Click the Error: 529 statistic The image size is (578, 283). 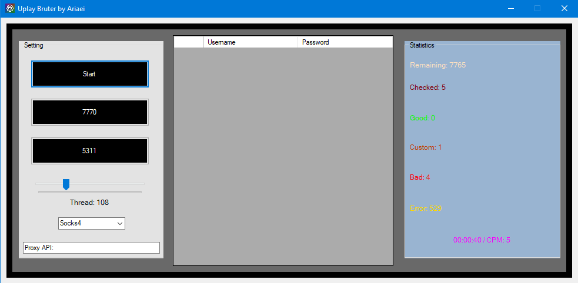(426, 208)
